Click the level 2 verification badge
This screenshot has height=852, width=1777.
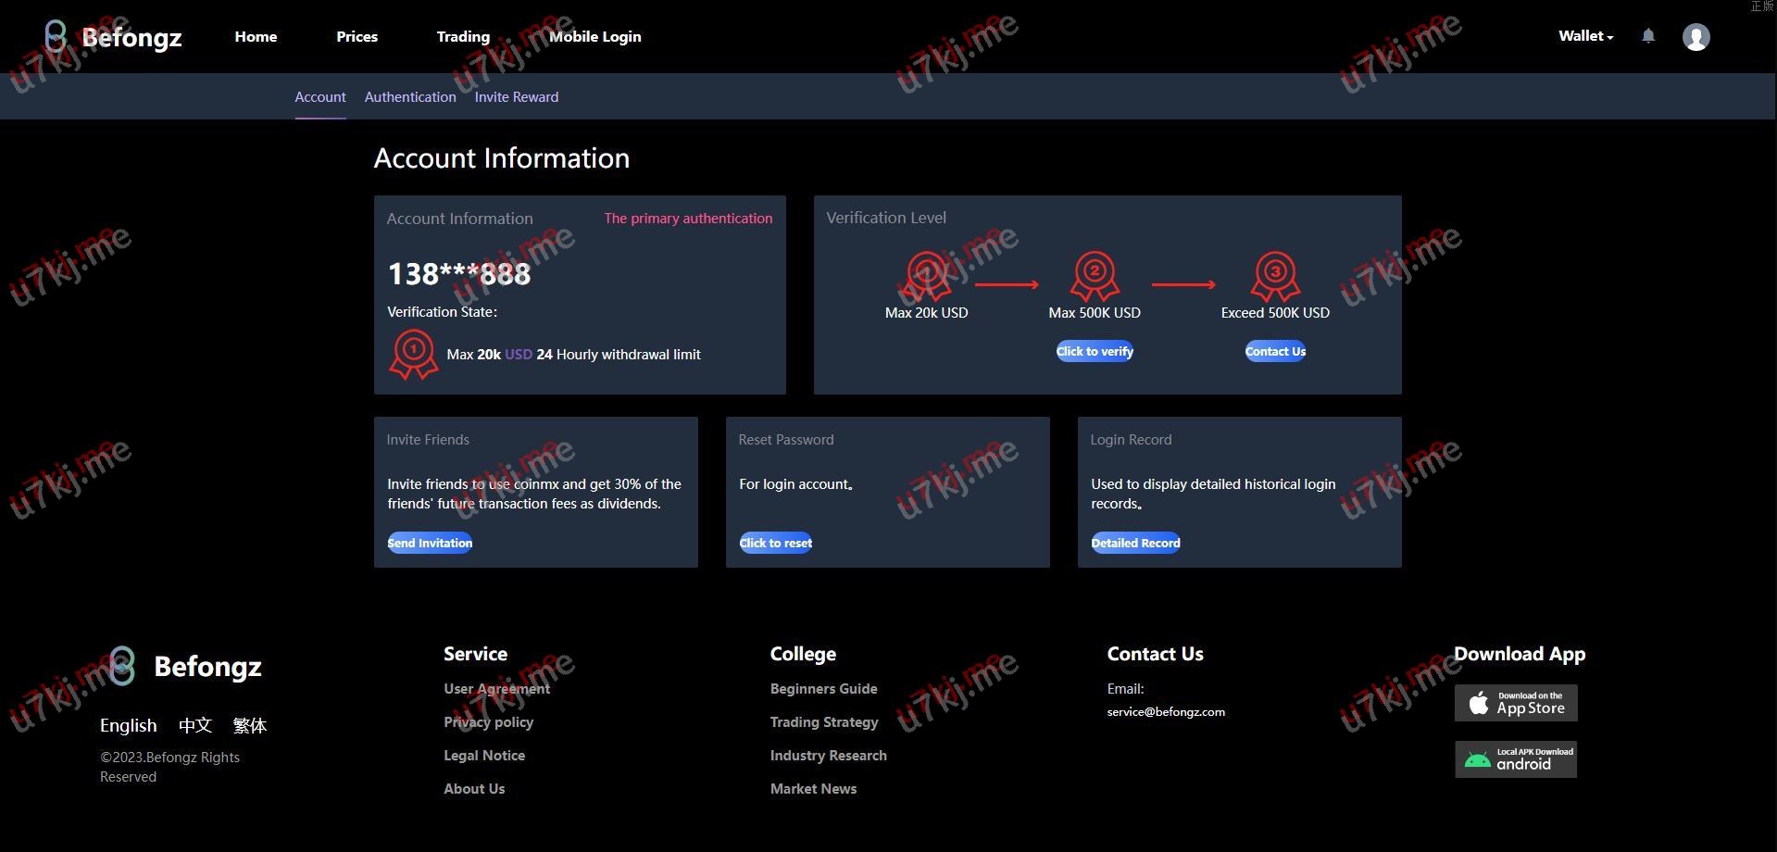click(1095, 275)
